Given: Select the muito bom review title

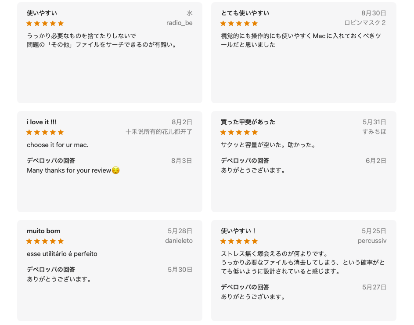Looking at the screenshot, I should click(43, 231).
